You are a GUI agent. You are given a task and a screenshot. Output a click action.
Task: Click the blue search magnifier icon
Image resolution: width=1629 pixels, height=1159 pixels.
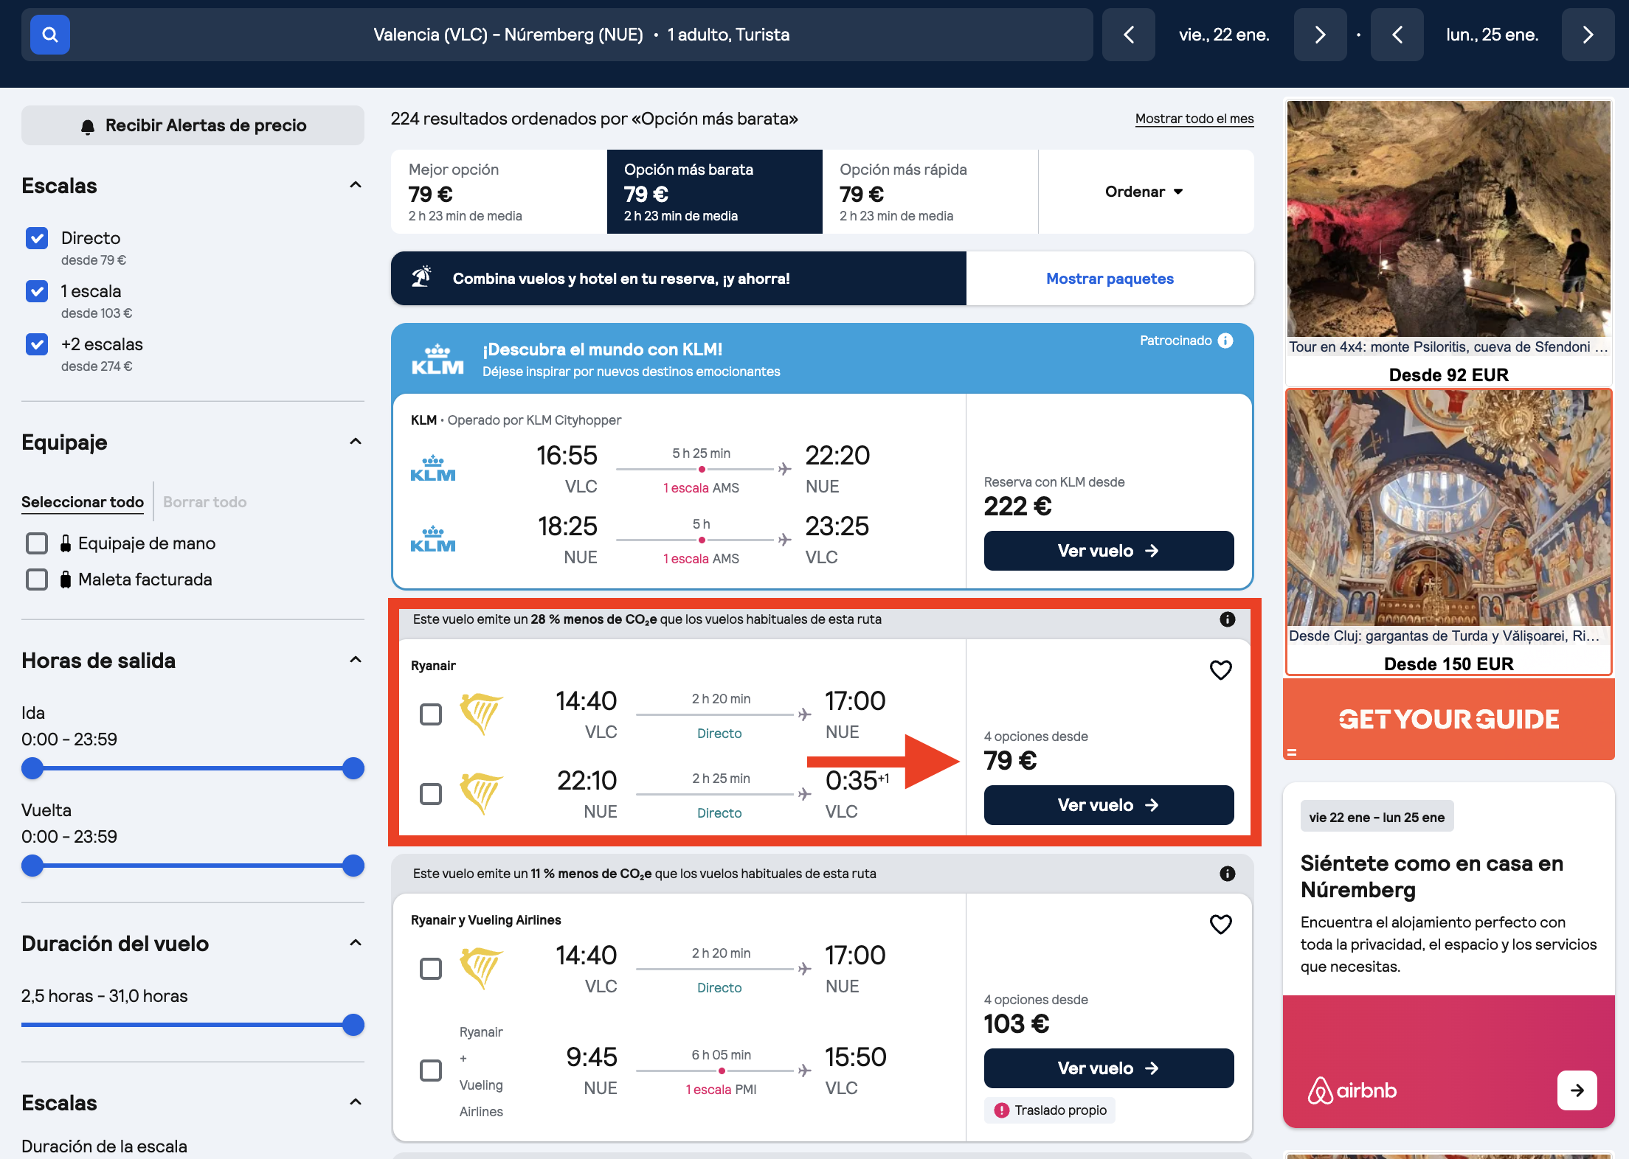coord(50,35)
